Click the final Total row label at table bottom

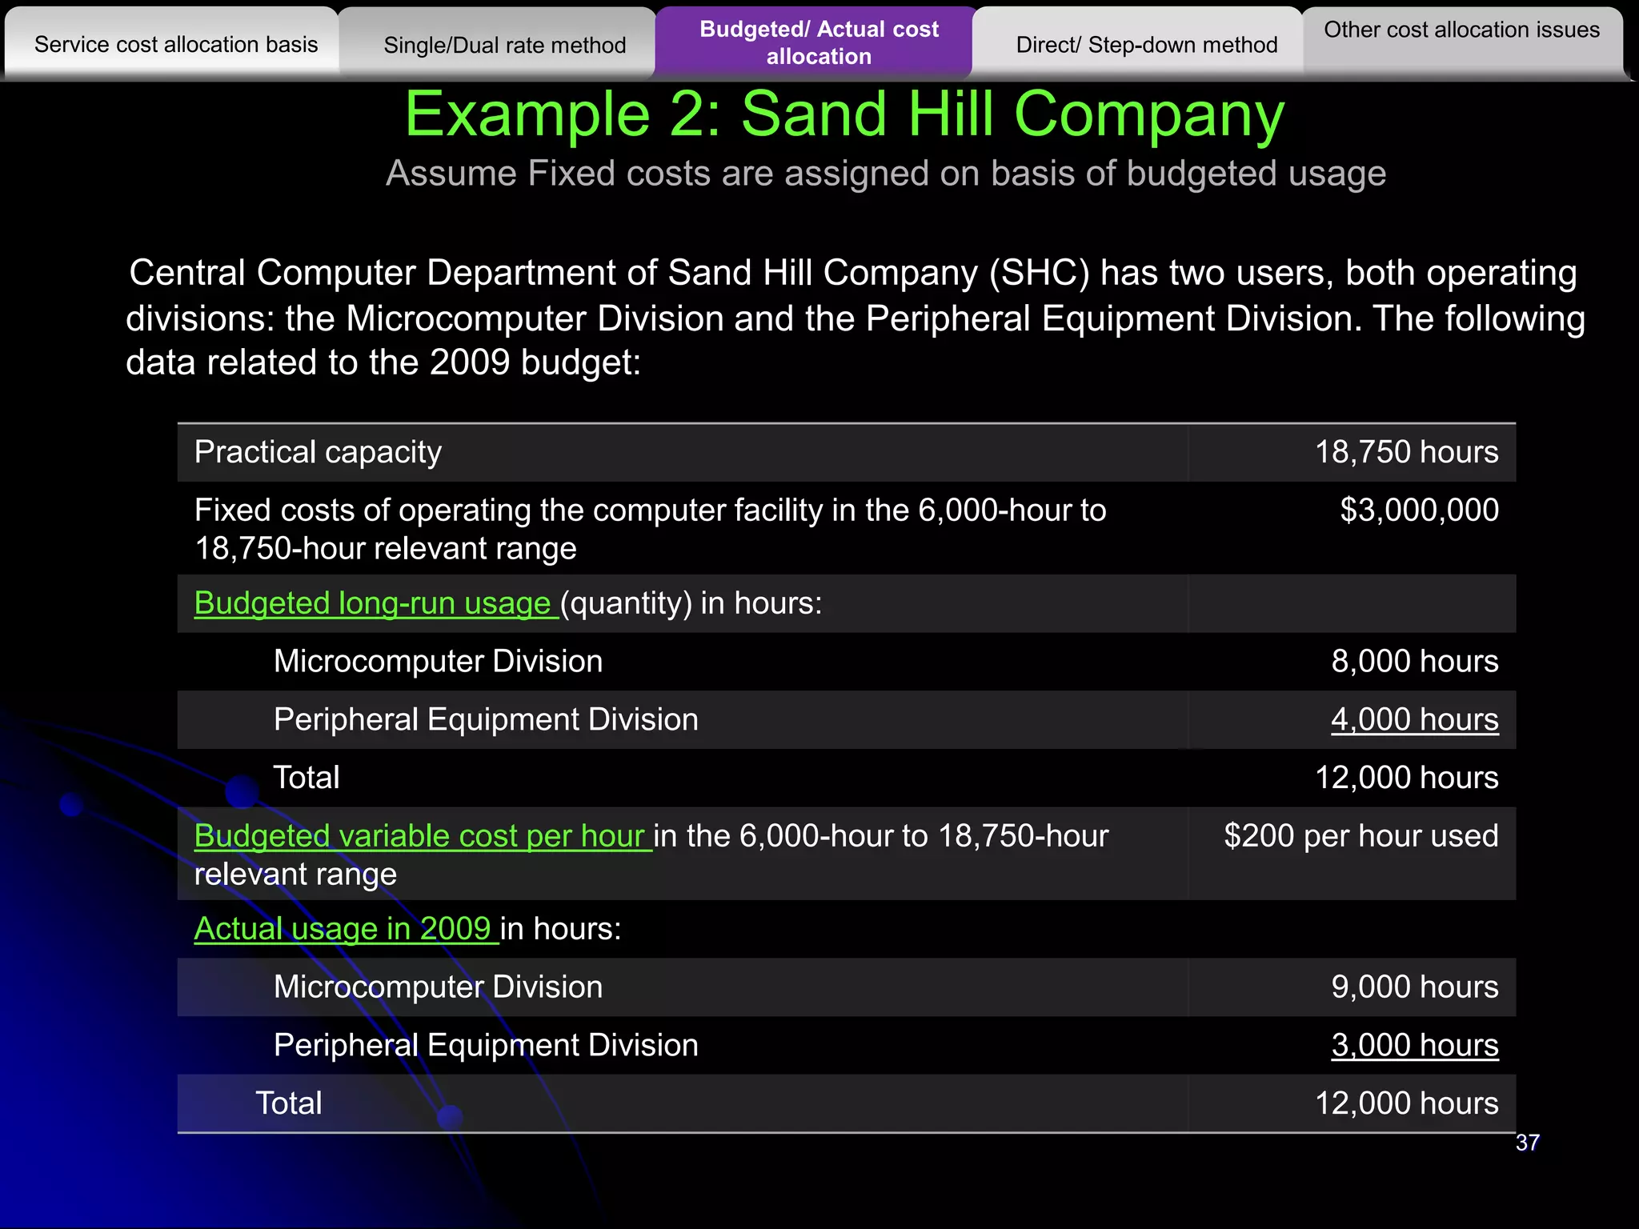[289, 1103]
